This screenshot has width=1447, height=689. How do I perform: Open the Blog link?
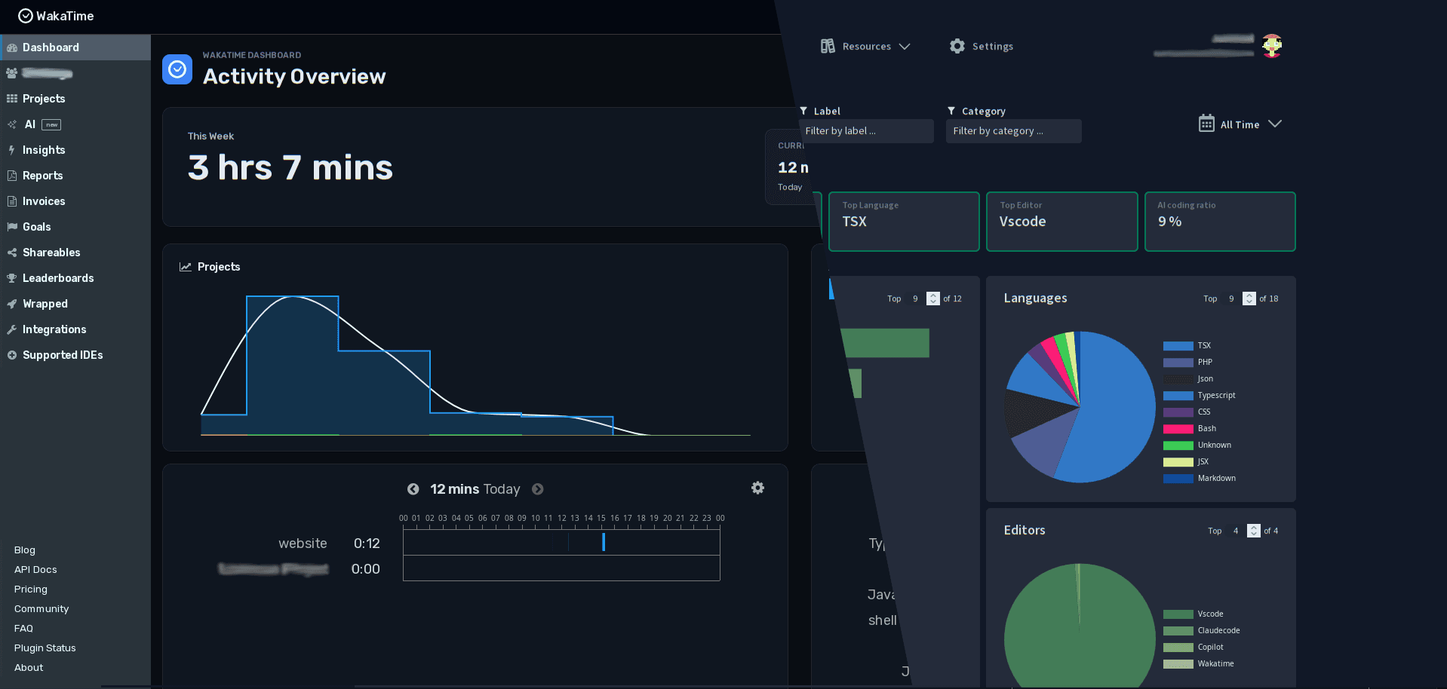pos(25,550)
